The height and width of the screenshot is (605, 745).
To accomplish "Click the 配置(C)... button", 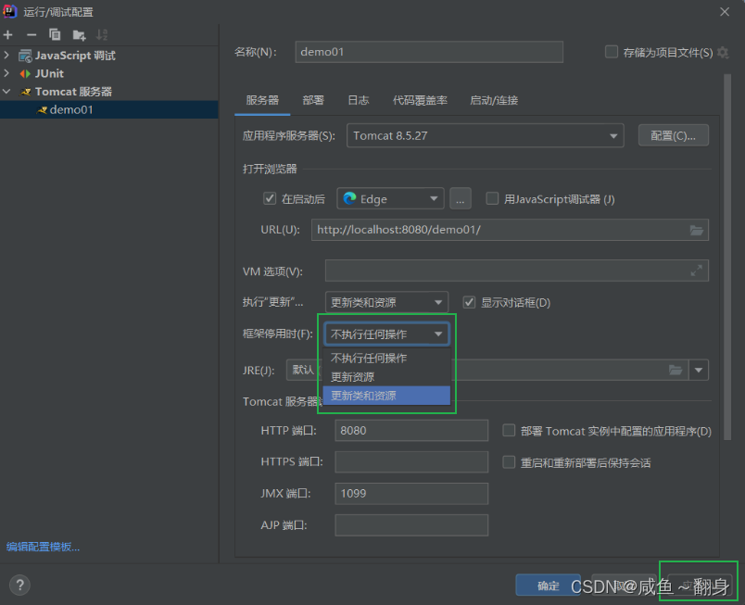I will [674, 136].
